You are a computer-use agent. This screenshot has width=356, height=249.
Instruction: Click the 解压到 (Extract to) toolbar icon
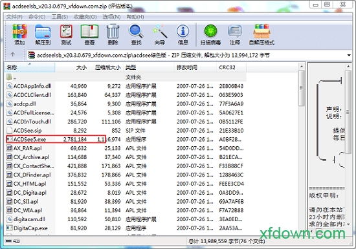tap(43, 34)
